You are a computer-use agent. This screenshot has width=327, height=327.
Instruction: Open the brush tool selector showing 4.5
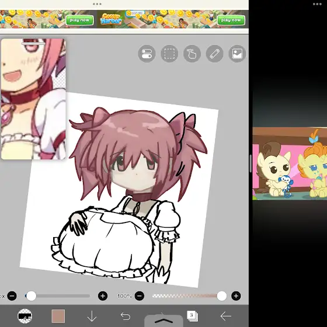[x=25, y=316]
